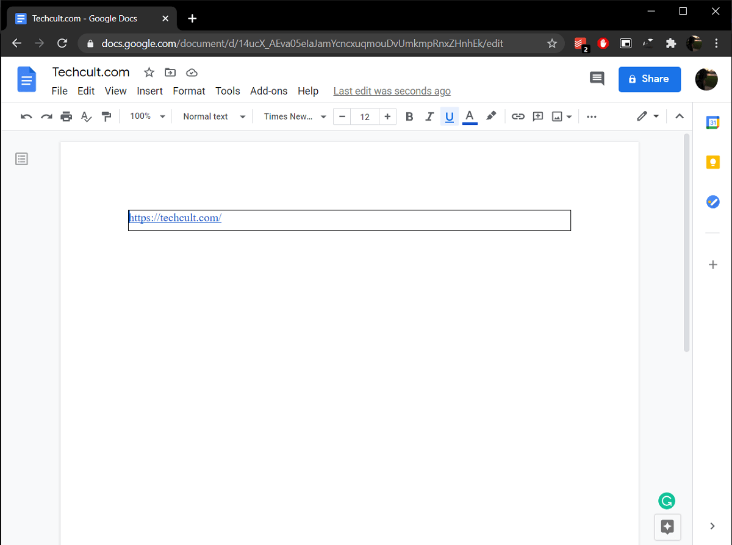Switch to the Techcult.com browser tab
732x545 pixels.
click(x=85, y=18)
